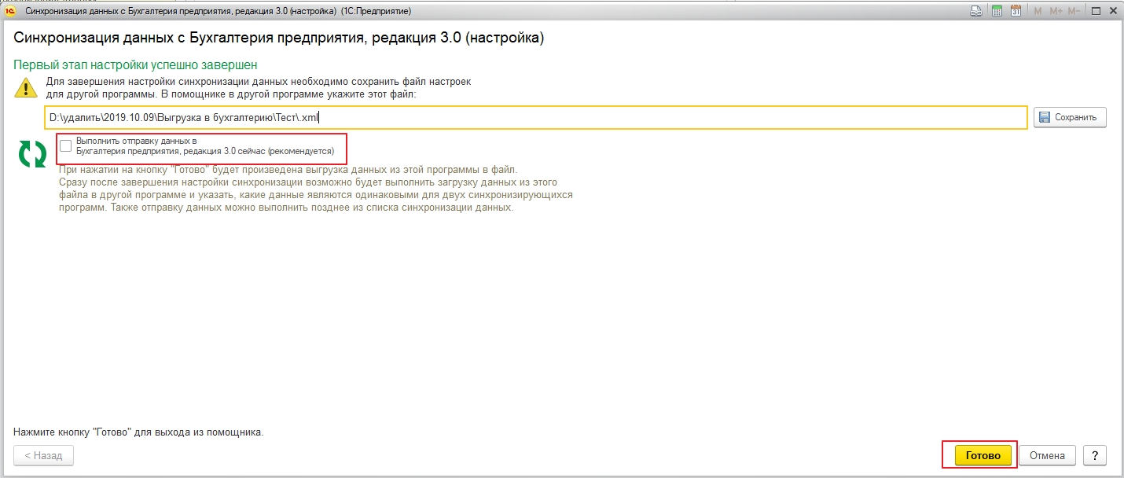
Task: Go back using '< Назад' button
Action: [x=43, y=455]
